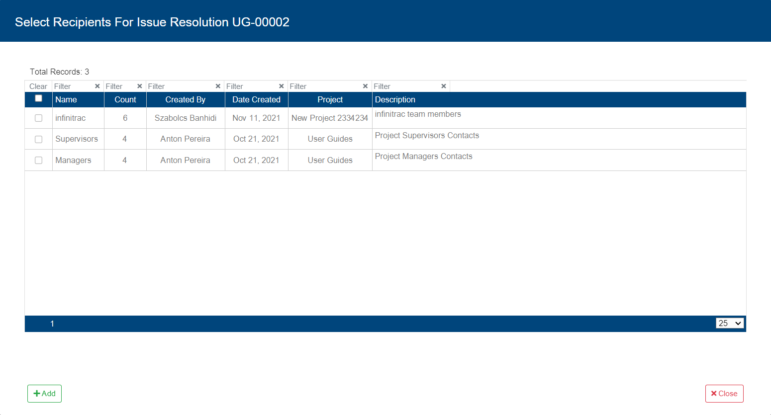Check the Managers row checkbox

click(38, 160)
